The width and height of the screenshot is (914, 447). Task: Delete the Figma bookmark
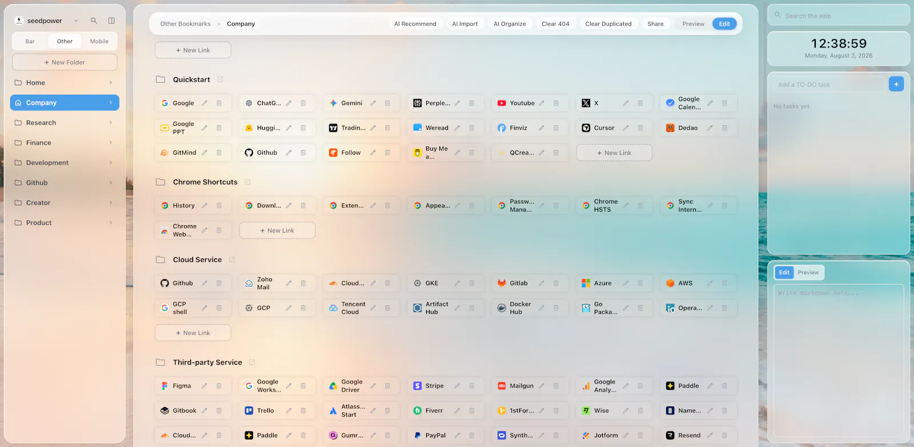click(x=219, y=386)
